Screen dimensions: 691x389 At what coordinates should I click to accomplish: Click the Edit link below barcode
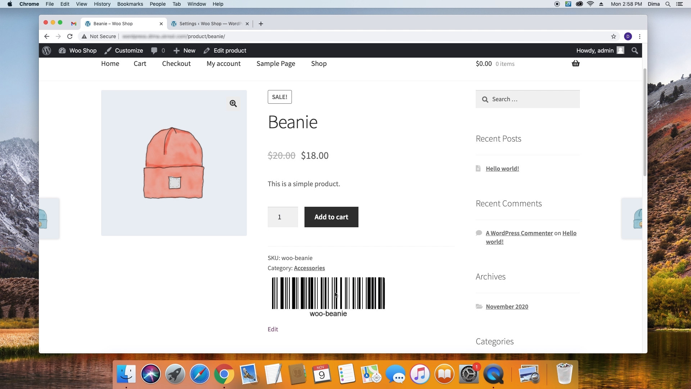coord(273,329)
